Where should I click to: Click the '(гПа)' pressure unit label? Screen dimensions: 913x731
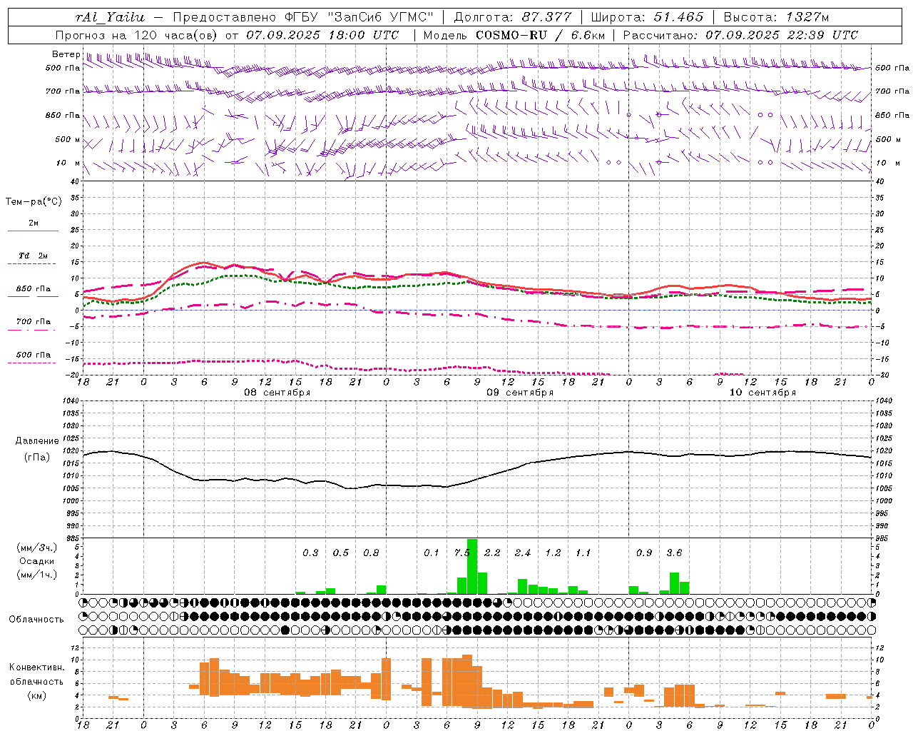click(37, 458)
